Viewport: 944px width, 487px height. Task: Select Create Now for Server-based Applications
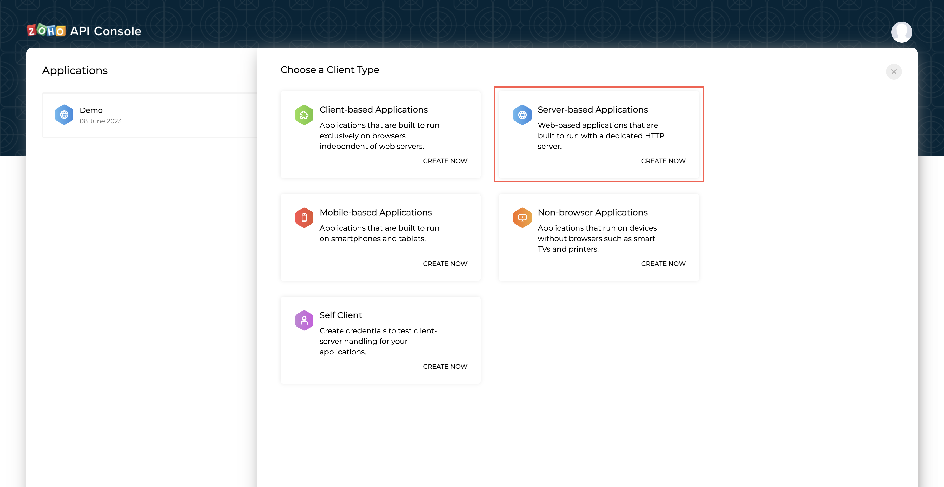coord(663,161)
